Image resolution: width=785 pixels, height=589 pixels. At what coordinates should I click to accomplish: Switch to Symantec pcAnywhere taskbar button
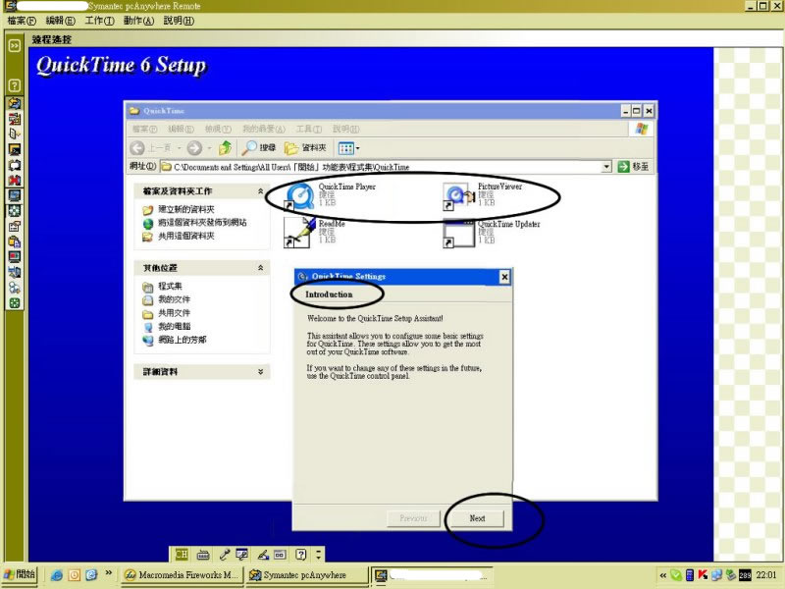pyautogui.click(x=307, y=575)
